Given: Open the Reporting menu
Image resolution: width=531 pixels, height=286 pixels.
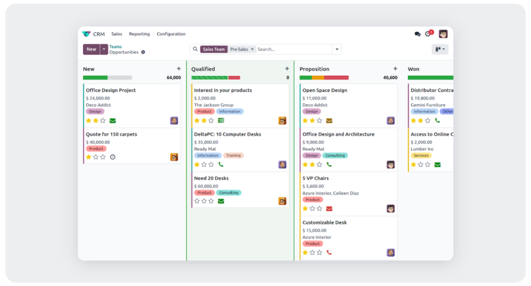Looking at the screenshot, I should [139, 34].
